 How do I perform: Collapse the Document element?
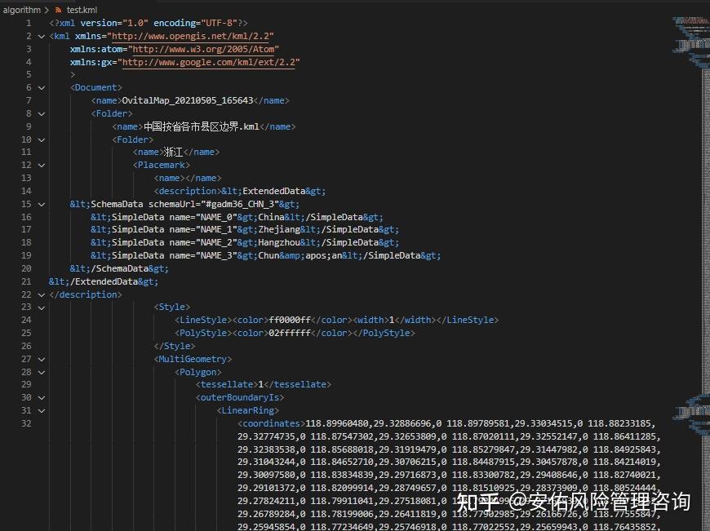point(42,87)
